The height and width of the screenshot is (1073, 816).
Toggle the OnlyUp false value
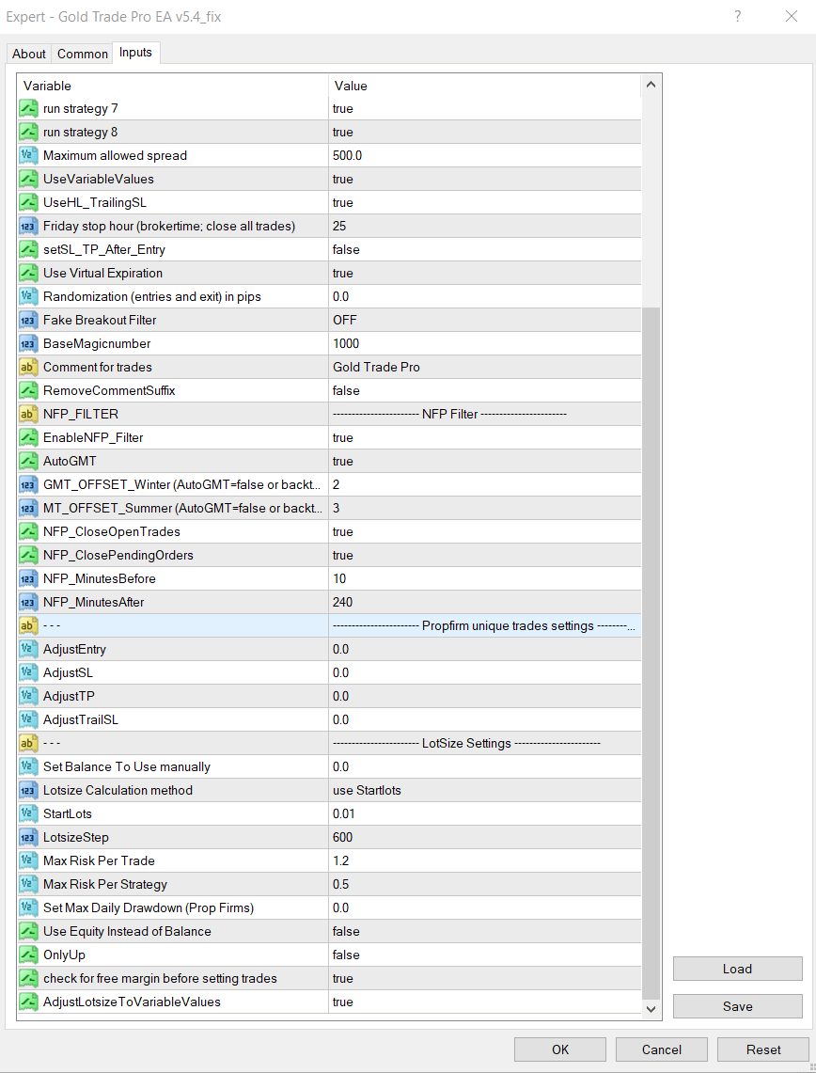[x=484, y=955]
